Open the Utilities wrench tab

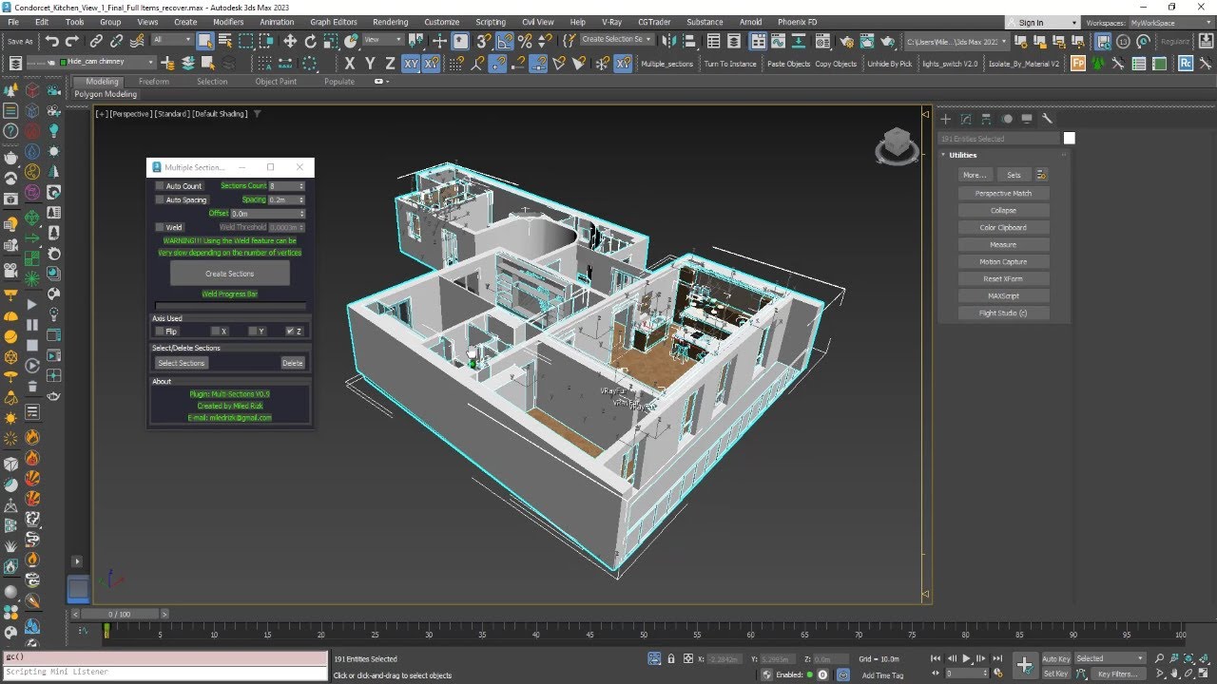coord(1047,119)
